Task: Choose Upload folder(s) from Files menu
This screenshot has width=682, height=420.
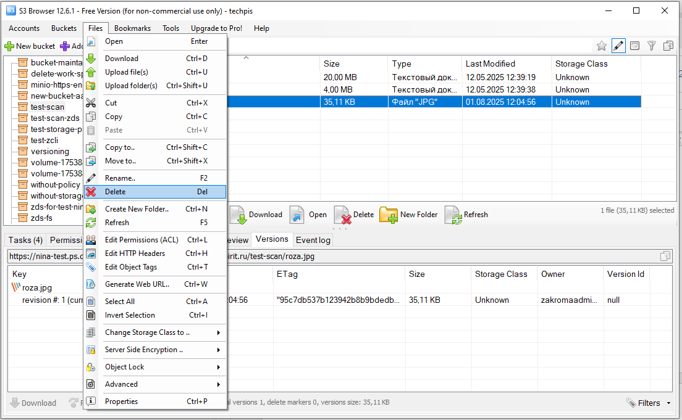Action: pos(155,86)
